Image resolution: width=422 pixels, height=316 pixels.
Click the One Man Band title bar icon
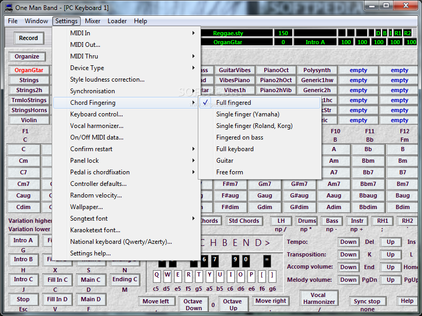[8, 7]
